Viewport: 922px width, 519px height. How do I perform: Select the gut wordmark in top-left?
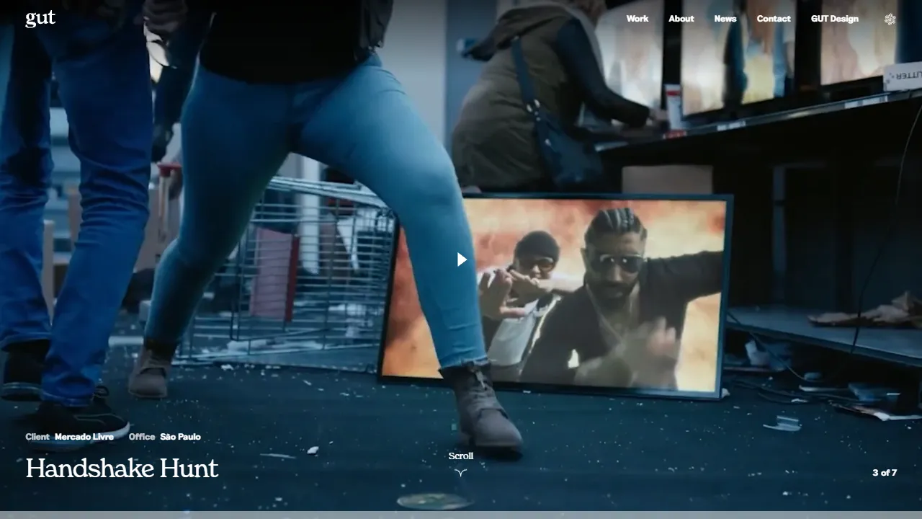click(x=40, y=18)
